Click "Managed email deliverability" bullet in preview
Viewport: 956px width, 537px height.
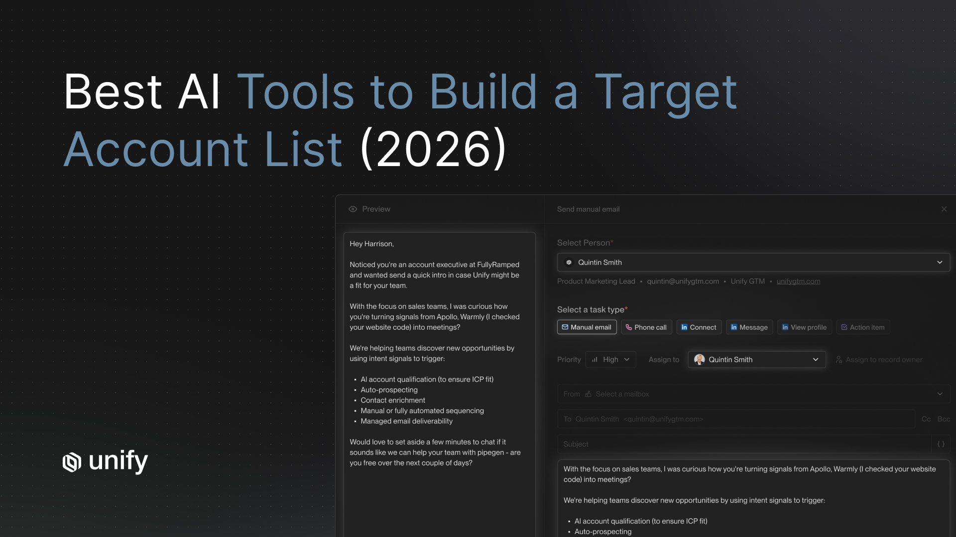(x=406, y=421)
